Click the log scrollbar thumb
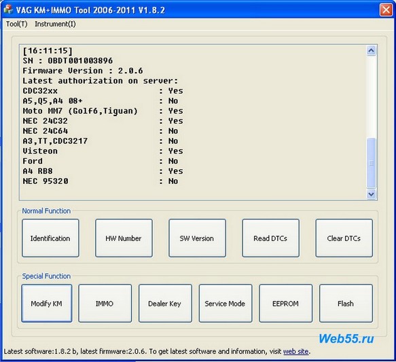The height and width of the screenshot is (362, 396). pos(371,163)
